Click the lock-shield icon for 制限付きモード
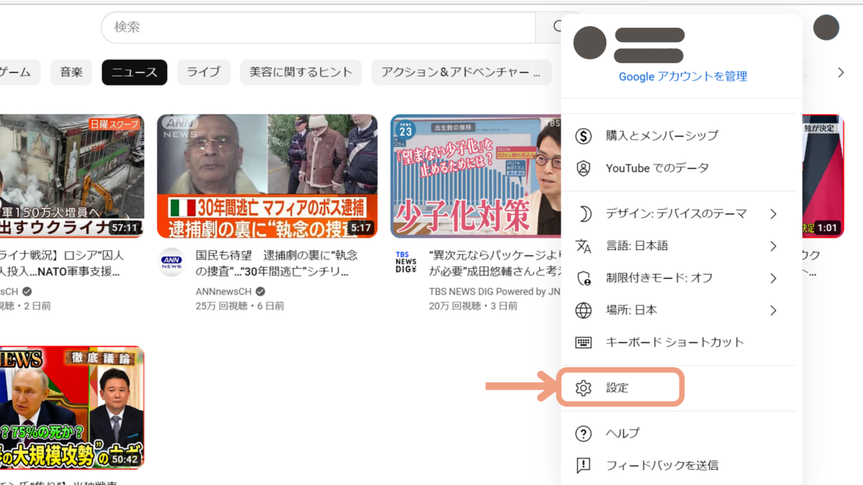This screenshot has width=863, height=485. tap(583, 278)
